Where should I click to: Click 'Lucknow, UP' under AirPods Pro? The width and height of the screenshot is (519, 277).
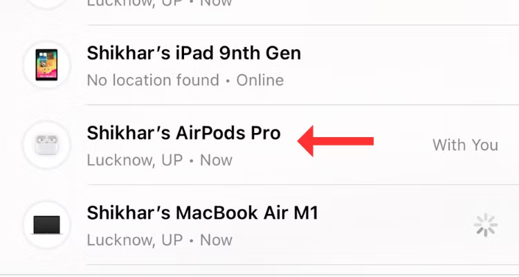(135, 161)
